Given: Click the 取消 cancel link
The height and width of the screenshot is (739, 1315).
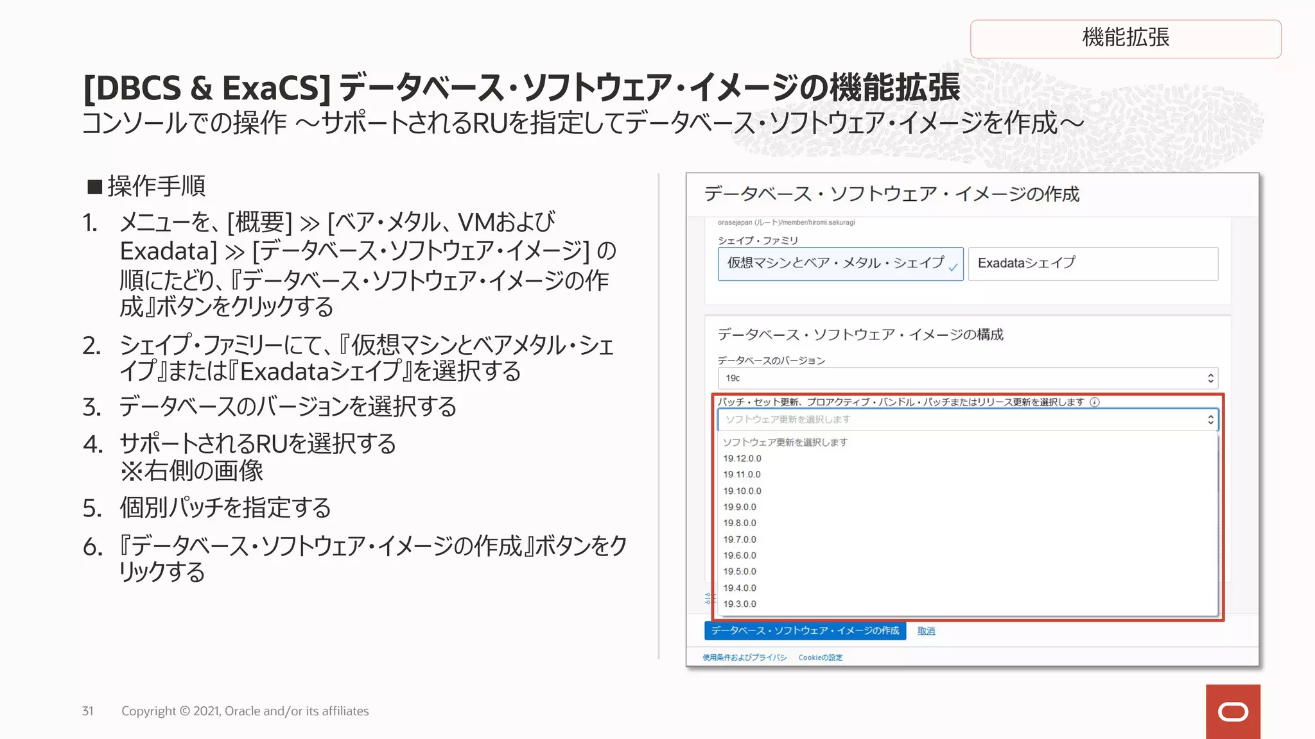Looking at the screenshot, I should tap(926, 631).
